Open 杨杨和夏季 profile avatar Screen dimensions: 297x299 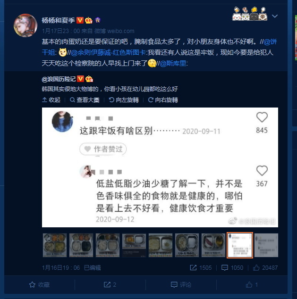tap(25, 25)
